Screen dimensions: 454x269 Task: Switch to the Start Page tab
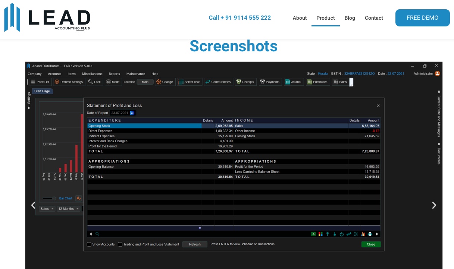42,91
